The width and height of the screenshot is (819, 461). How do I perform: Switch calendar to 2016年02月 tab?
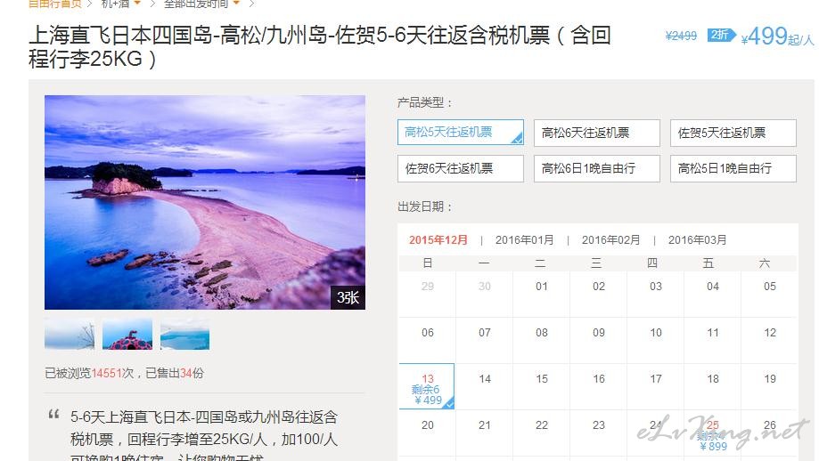[610, 240]
